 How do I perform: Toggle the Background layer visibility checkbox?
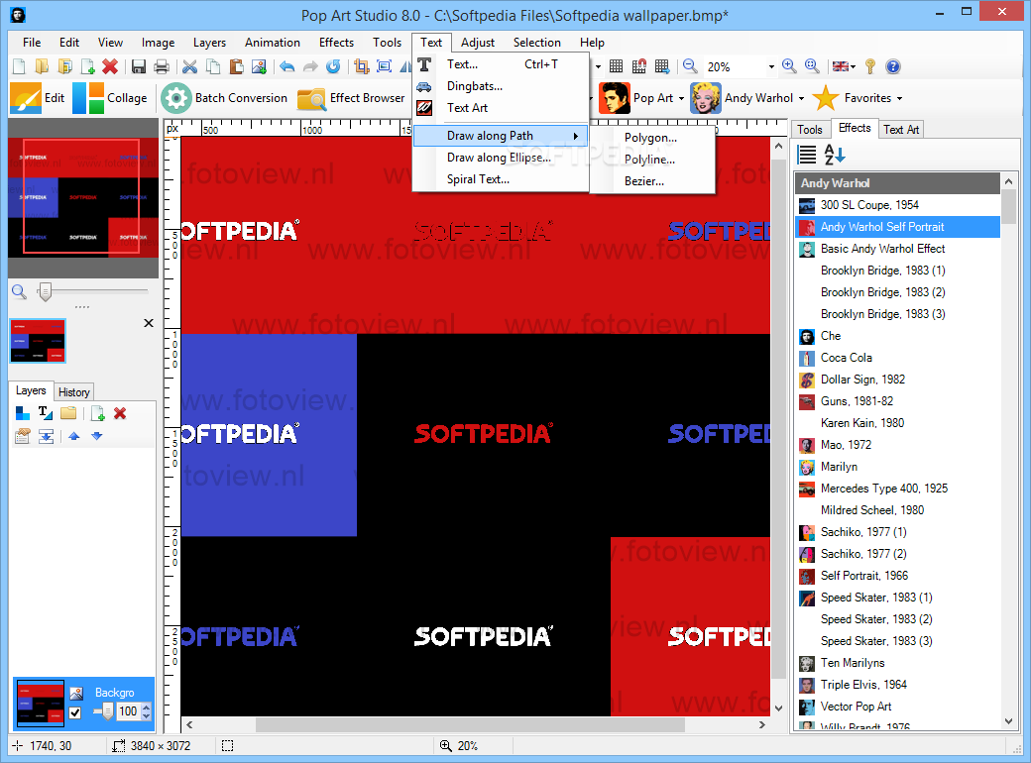tap(75, 712)
